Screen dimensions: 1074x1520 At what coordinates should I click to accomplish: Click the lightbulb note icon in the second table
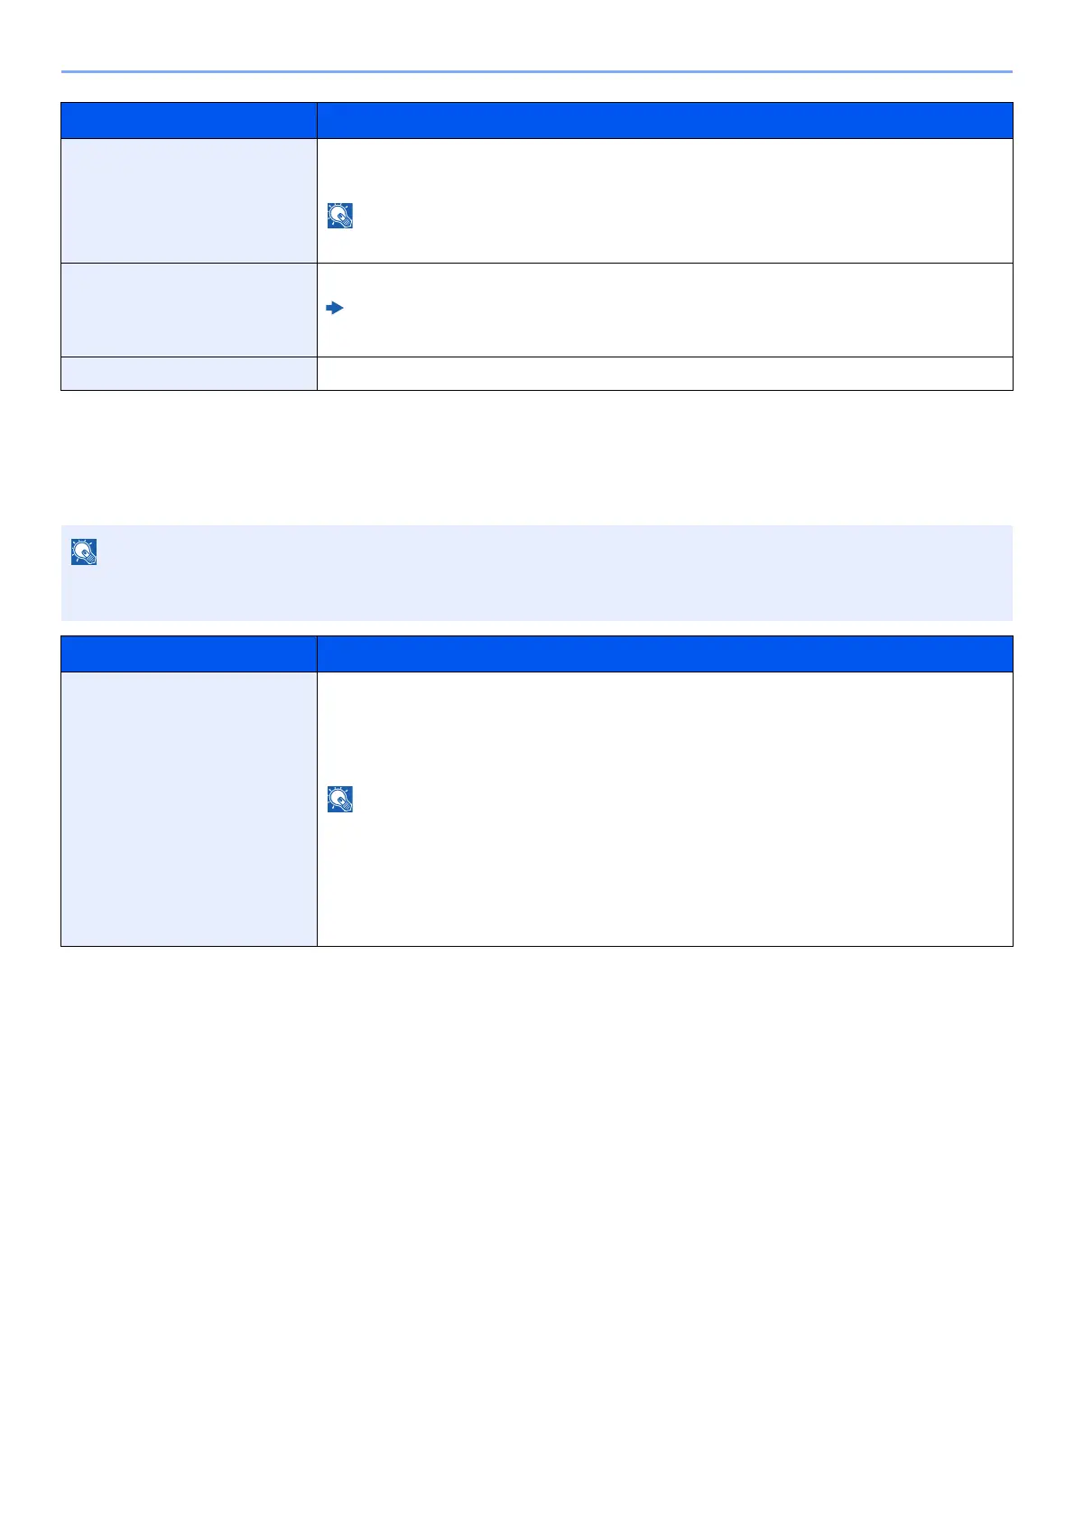click(x=340, y=800)
